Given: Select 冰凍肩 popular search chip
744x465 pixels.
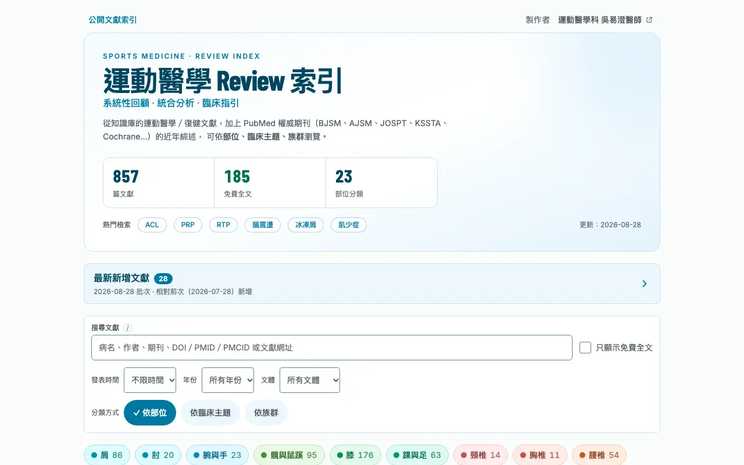Looking at the screenshot, I should tap(306, 225).
